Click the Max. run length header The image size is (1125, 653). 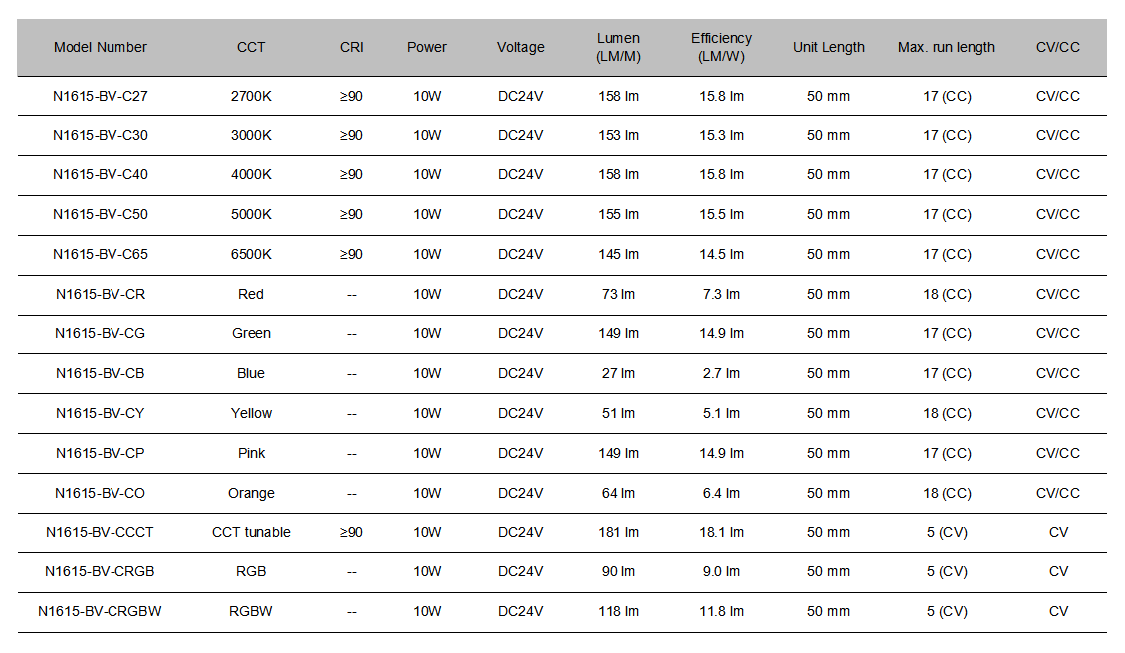click(946, 48)
